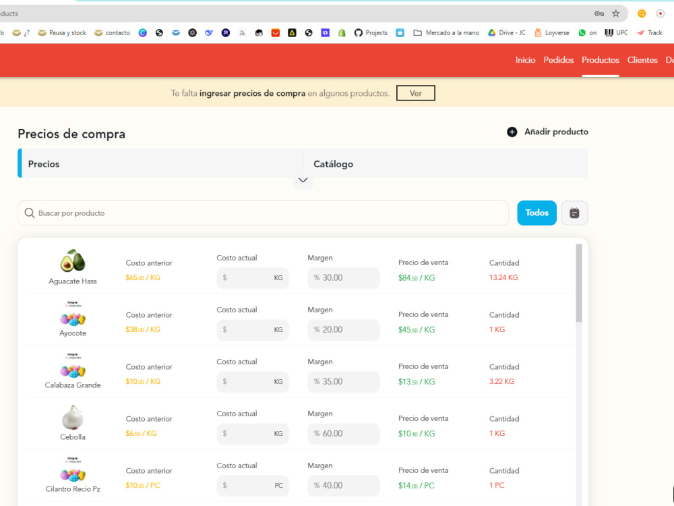Switch to the Catálogo tab
This screenshot has width=674, height=506.
pos(446,164)
